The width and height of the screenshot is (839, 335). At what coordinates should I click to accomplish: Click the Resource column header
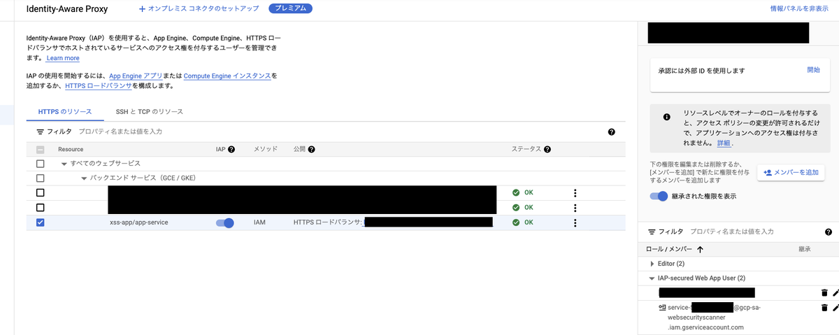pos(71,149)
